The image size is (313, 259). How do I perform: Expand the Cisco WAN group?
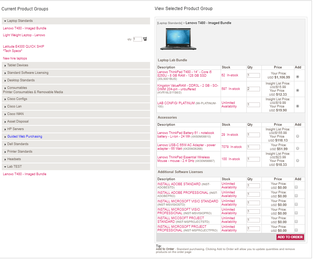point(15,114)
